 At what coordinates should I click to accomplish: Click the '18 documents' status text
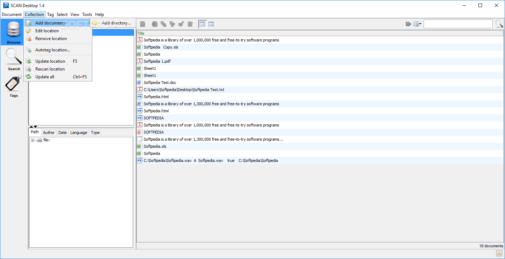click(491, 246)
